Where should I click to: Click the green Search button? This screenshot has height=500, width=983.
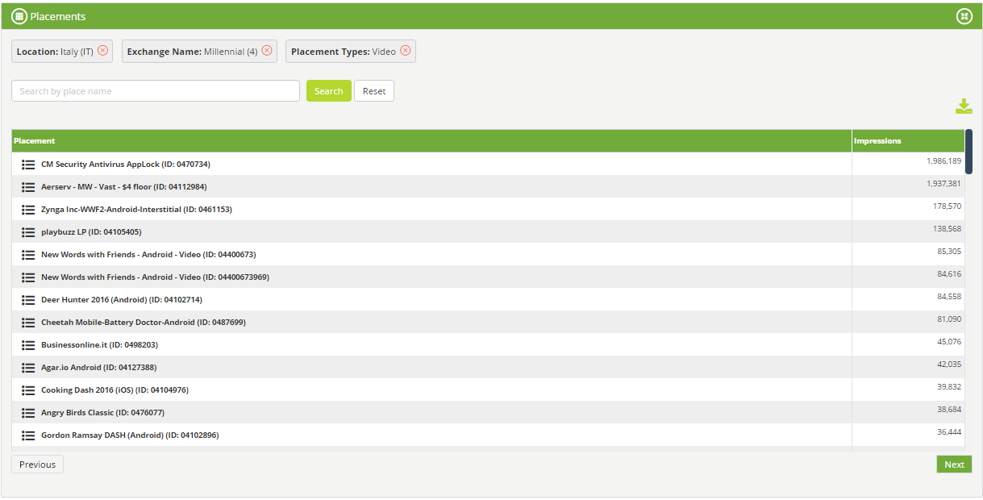(328, 91)
